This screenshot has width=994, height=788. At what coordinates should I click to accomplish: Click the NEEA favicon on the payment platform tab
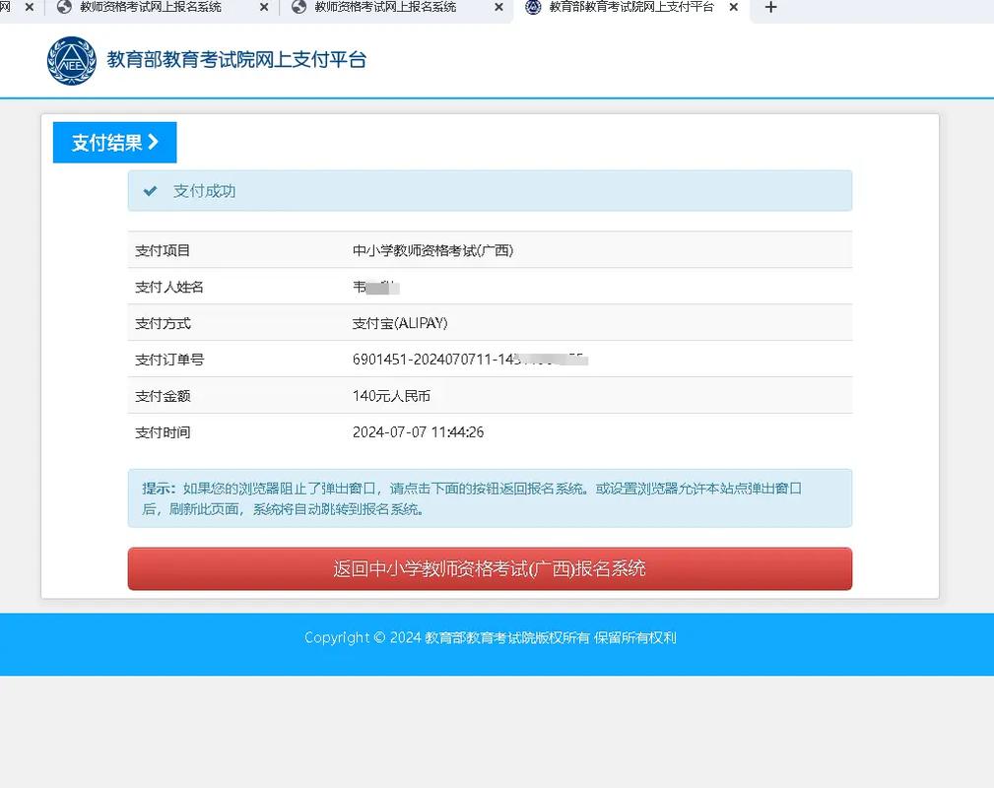click(533, 7)
